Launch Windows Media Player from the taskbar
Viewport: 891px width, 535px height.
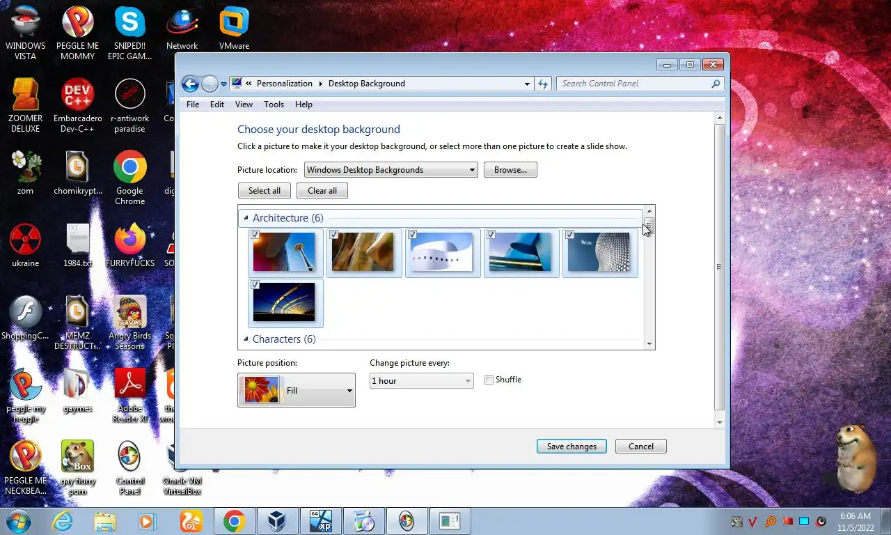148,521
